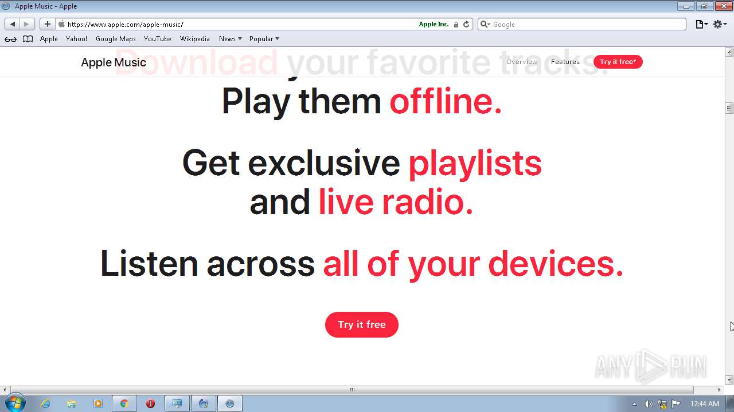Image resolution: width=734 pixels, height=412 pixels.
Task: Click the vertical scrollbar up arrow
Action: [729, 52]
